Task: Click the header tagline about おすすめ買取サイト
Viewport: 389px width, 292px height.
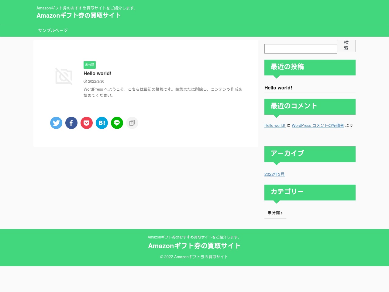Action: coord(87,8)
